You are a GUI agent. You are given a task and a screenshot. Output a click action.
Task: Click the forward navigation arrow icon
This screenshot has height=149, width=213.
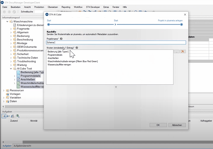click(x=9, y=12)
